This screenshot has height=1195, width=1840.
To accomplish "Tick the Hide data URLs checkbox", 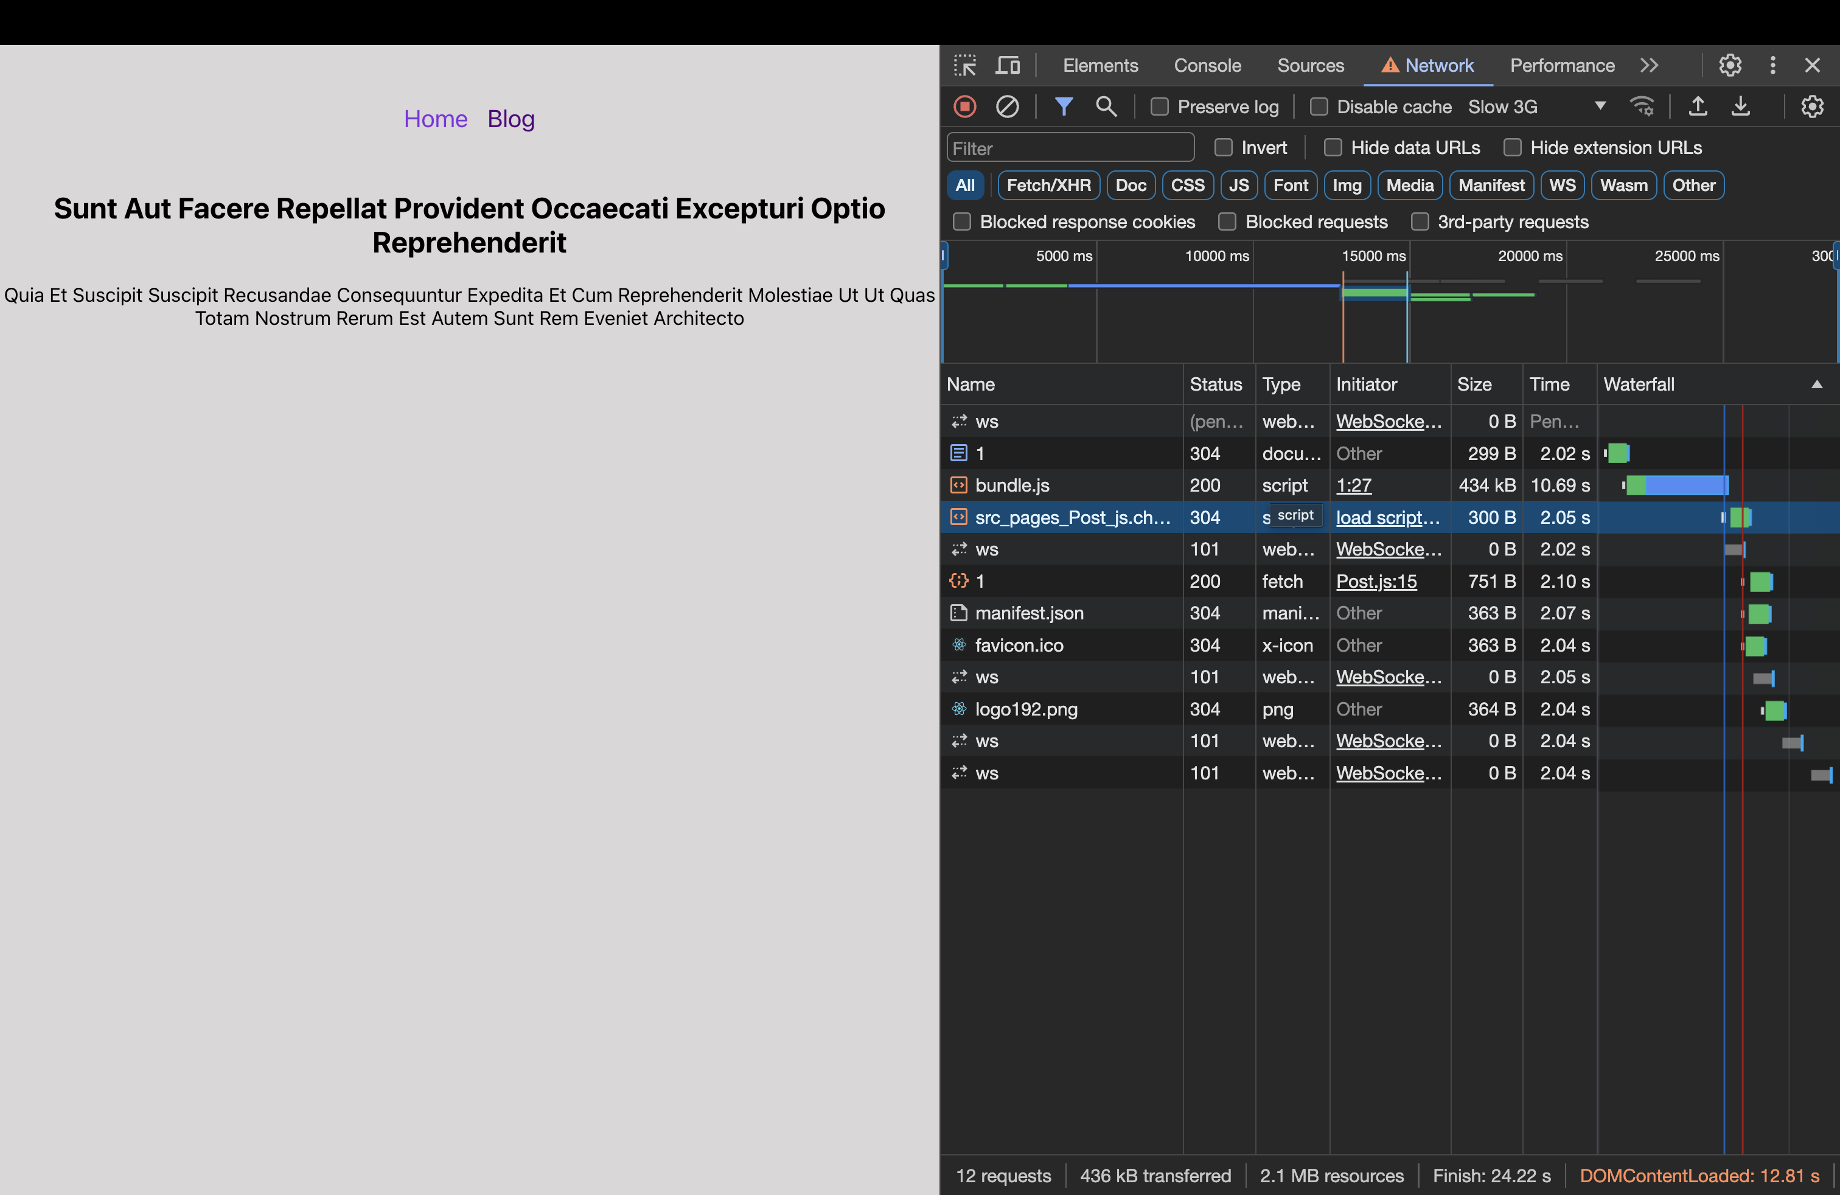I will click(x=1333, y=148).
